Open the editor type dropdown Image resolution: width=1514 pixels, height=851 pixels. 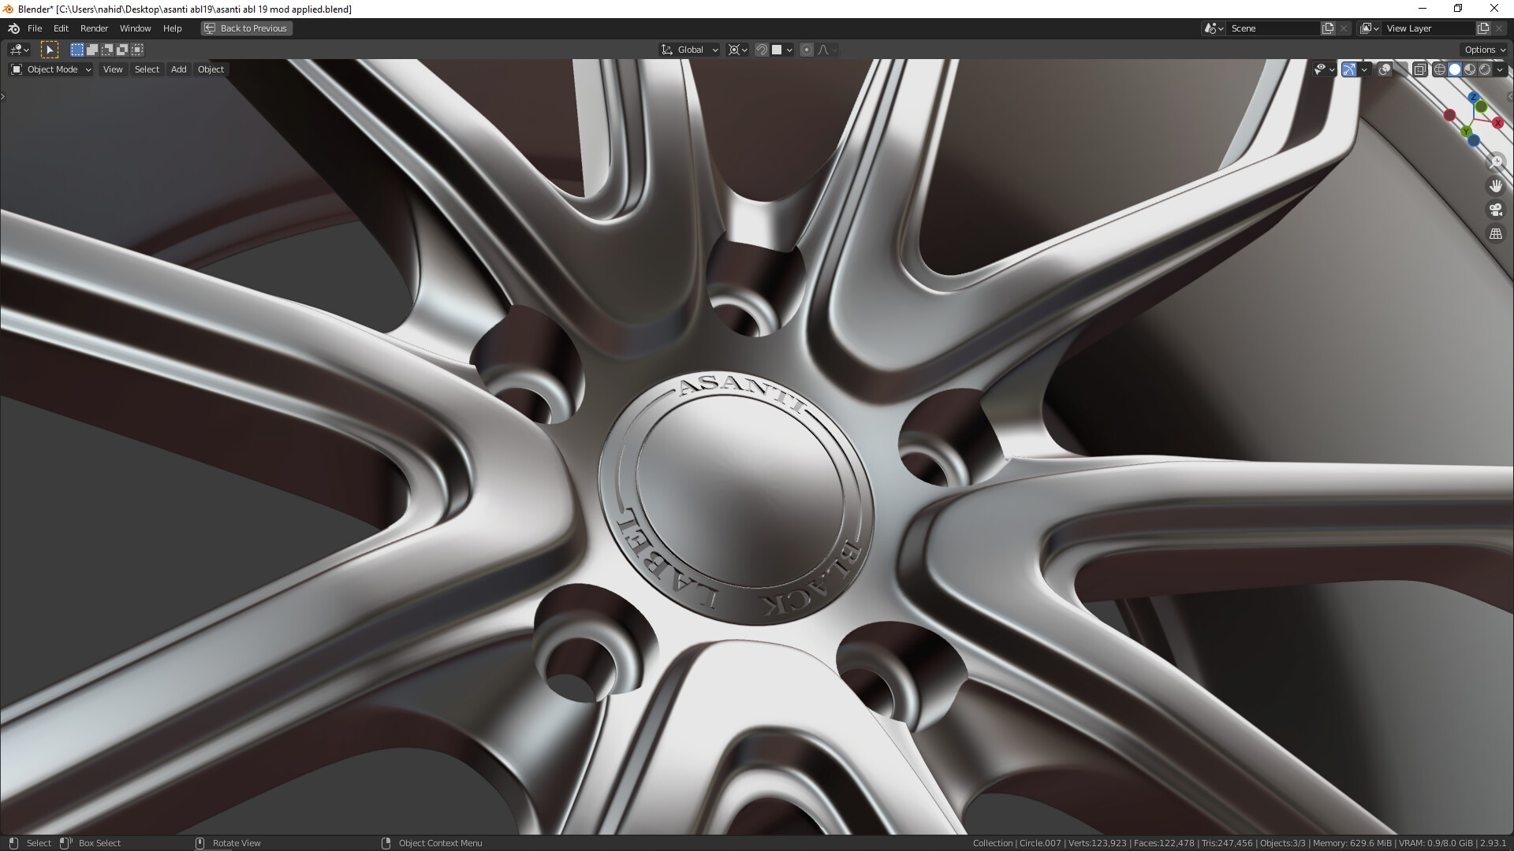coord(19,50)
